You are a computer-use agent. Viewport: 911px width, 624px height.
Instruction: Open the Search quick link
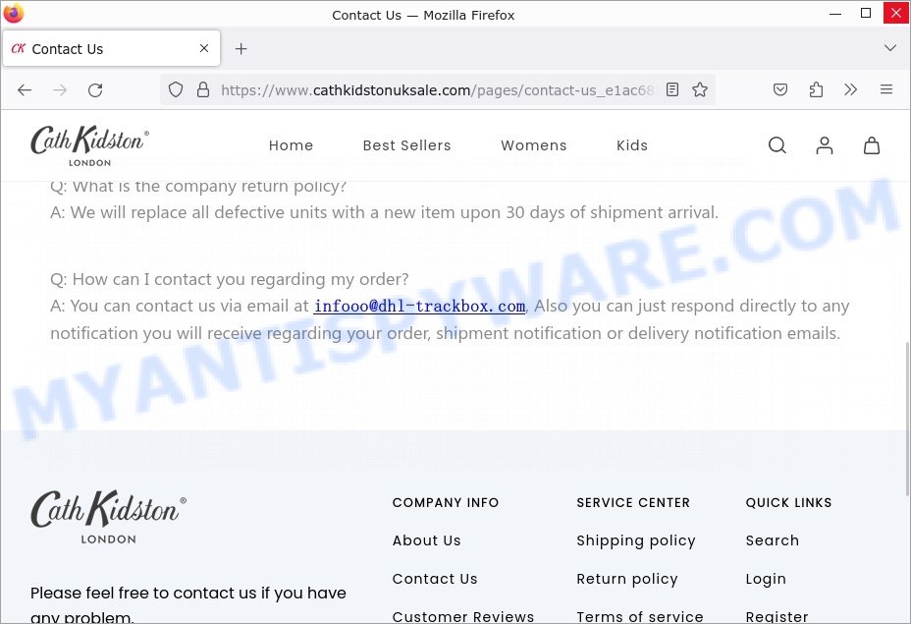click(x=773, y=540)
